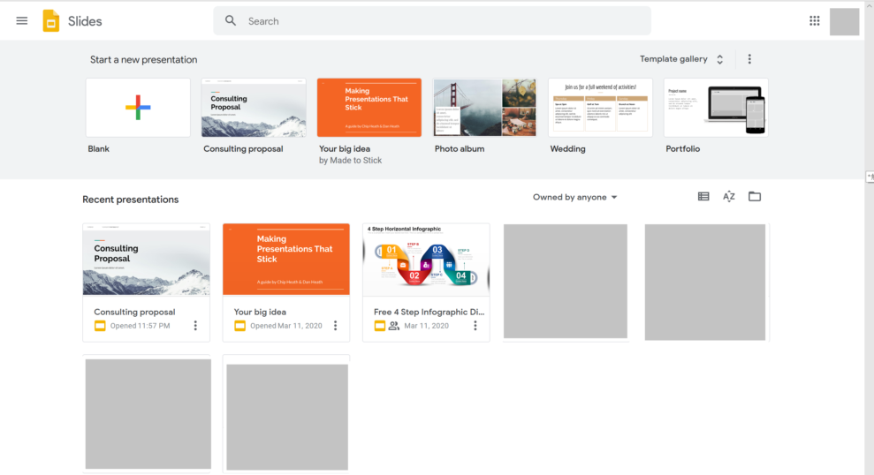Image resolution: width=874 pixels, height=475 pixels.
Task: Click the 'Start a new presentation' heading
Action: (144, 59)
